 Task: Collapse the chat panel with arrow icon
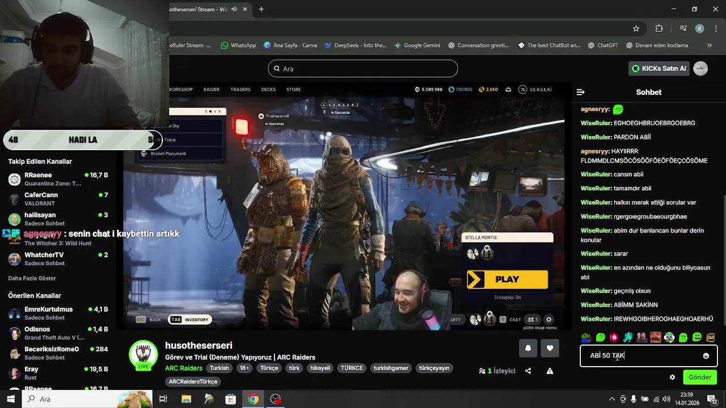pos(581,92)
